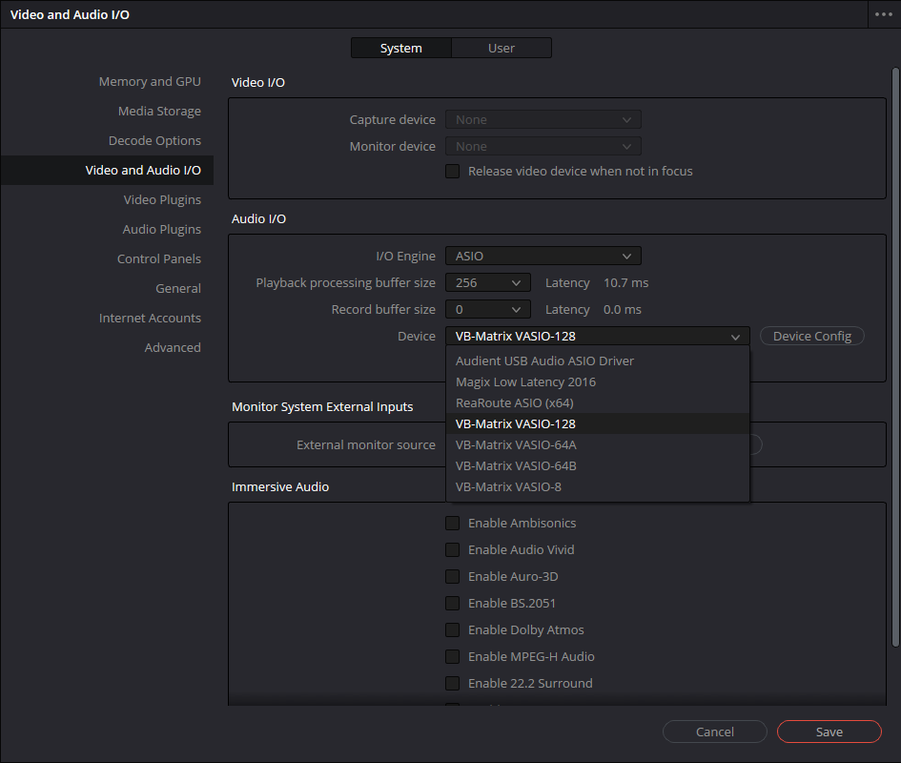Choose VB-Matrix VASIO-8 device
The width and height of the screenshot is (901, 763).
598,487
